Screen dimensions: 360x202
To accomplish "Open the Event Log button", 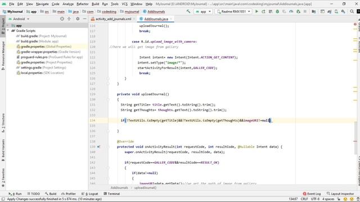I will tap(312, 194).
